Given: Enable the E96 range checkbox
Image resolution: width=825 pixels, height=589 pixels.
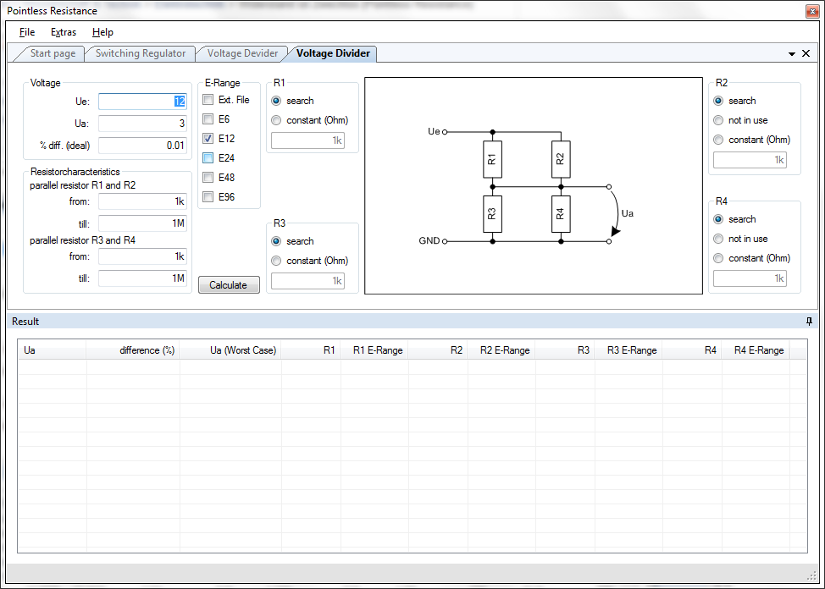Looking at the screenshot, I should click(x=208, y=196).
